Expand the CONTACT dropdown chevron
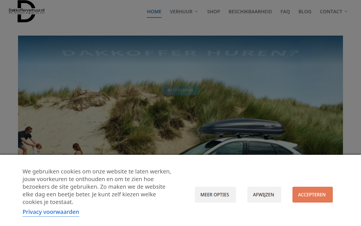The image size is (361, 226). [346, 12]
